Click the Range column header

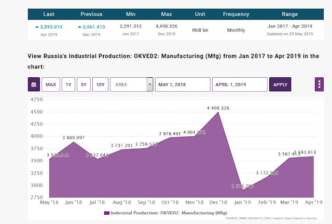pos(290,14)
